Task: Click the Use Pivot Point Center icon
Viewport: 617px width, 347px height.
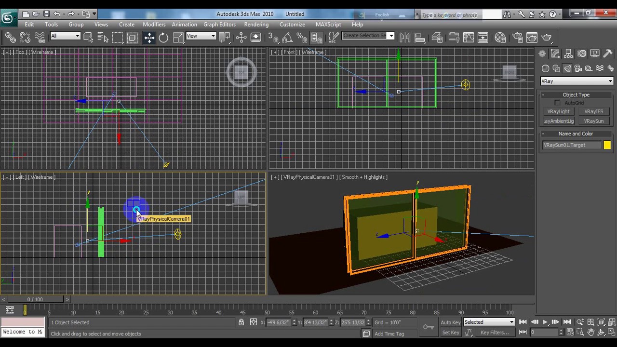Action: click(224, 37)
